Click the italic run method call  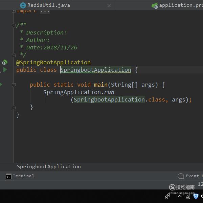pyautogui.click(x=109, y=92)
